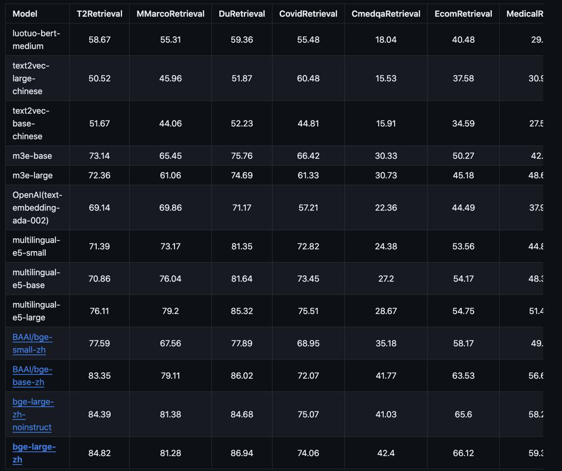Click the value 86.02 in DuRetrieval
Screen dimensions: 562x471
pos(242,376)
